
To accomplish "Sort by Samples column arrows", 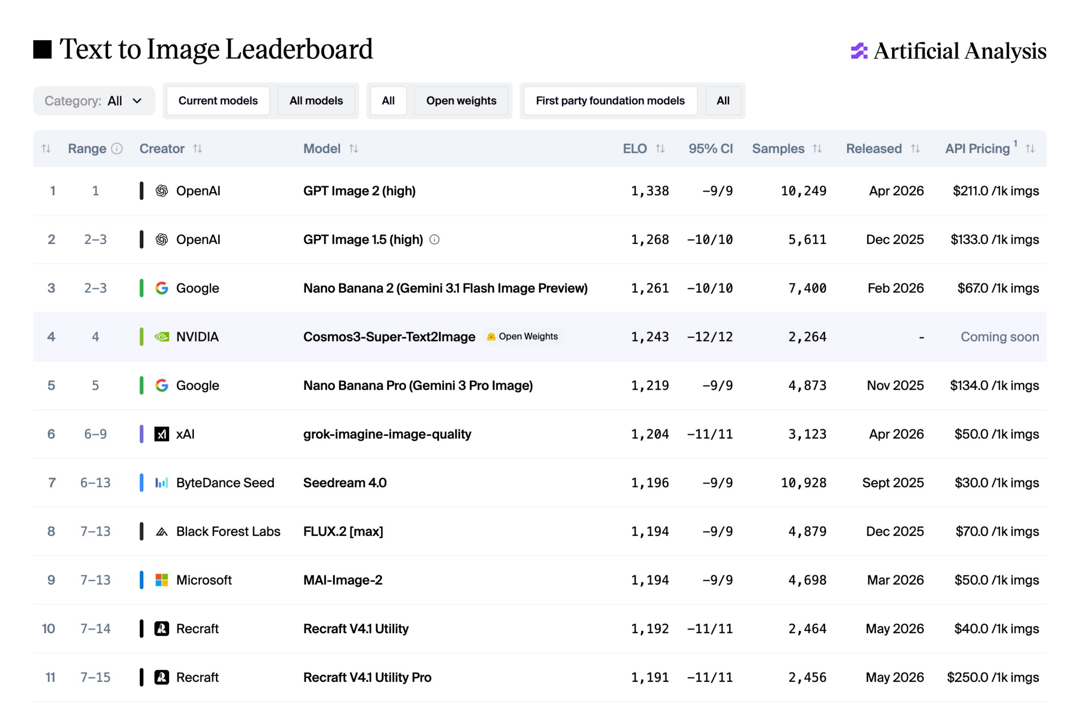I will click(817, 149).
